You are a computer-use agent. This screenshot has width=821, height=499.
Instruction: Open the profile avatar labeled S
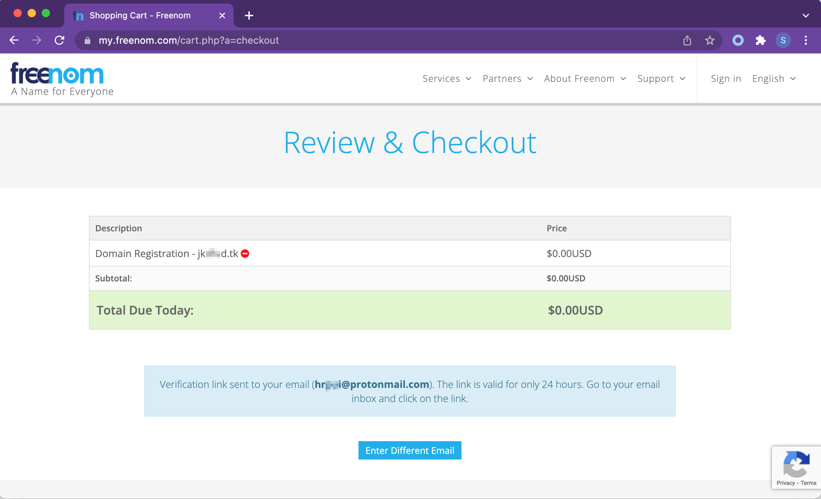(x=783, y=40)
